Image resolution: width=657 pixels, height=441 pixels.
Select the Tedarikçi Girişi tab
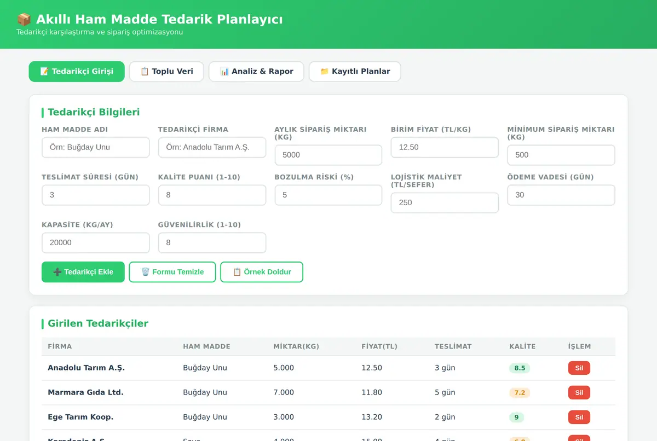coord(77,72)
